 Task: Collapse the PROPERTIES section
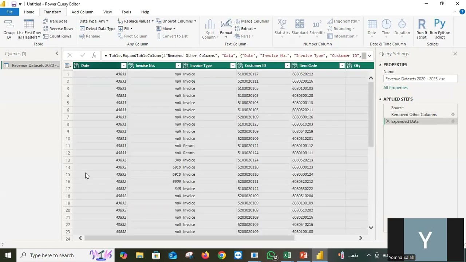pyautogui.click(x=380, y=65)
